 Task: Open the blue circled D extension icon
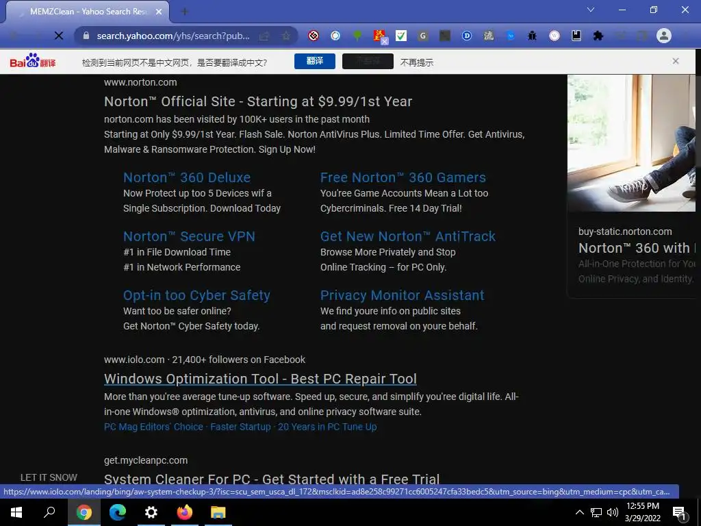click(466, 36)
